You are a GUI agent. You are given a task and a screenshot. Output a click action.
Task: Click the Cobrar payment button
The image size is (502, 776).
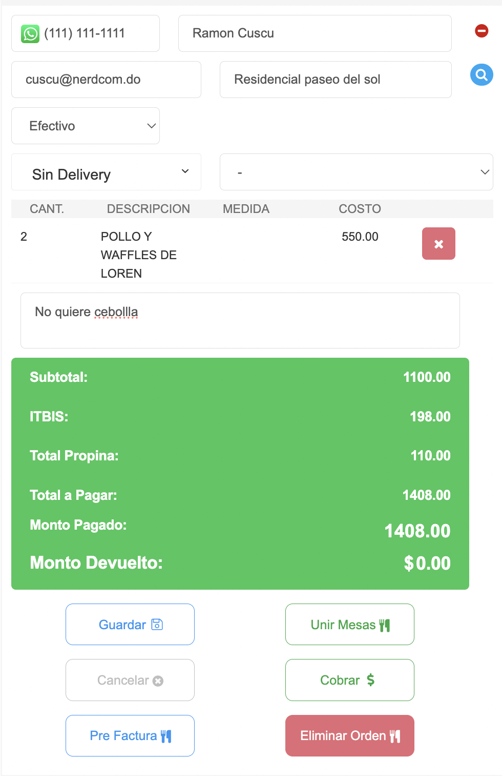pos(350,680)
